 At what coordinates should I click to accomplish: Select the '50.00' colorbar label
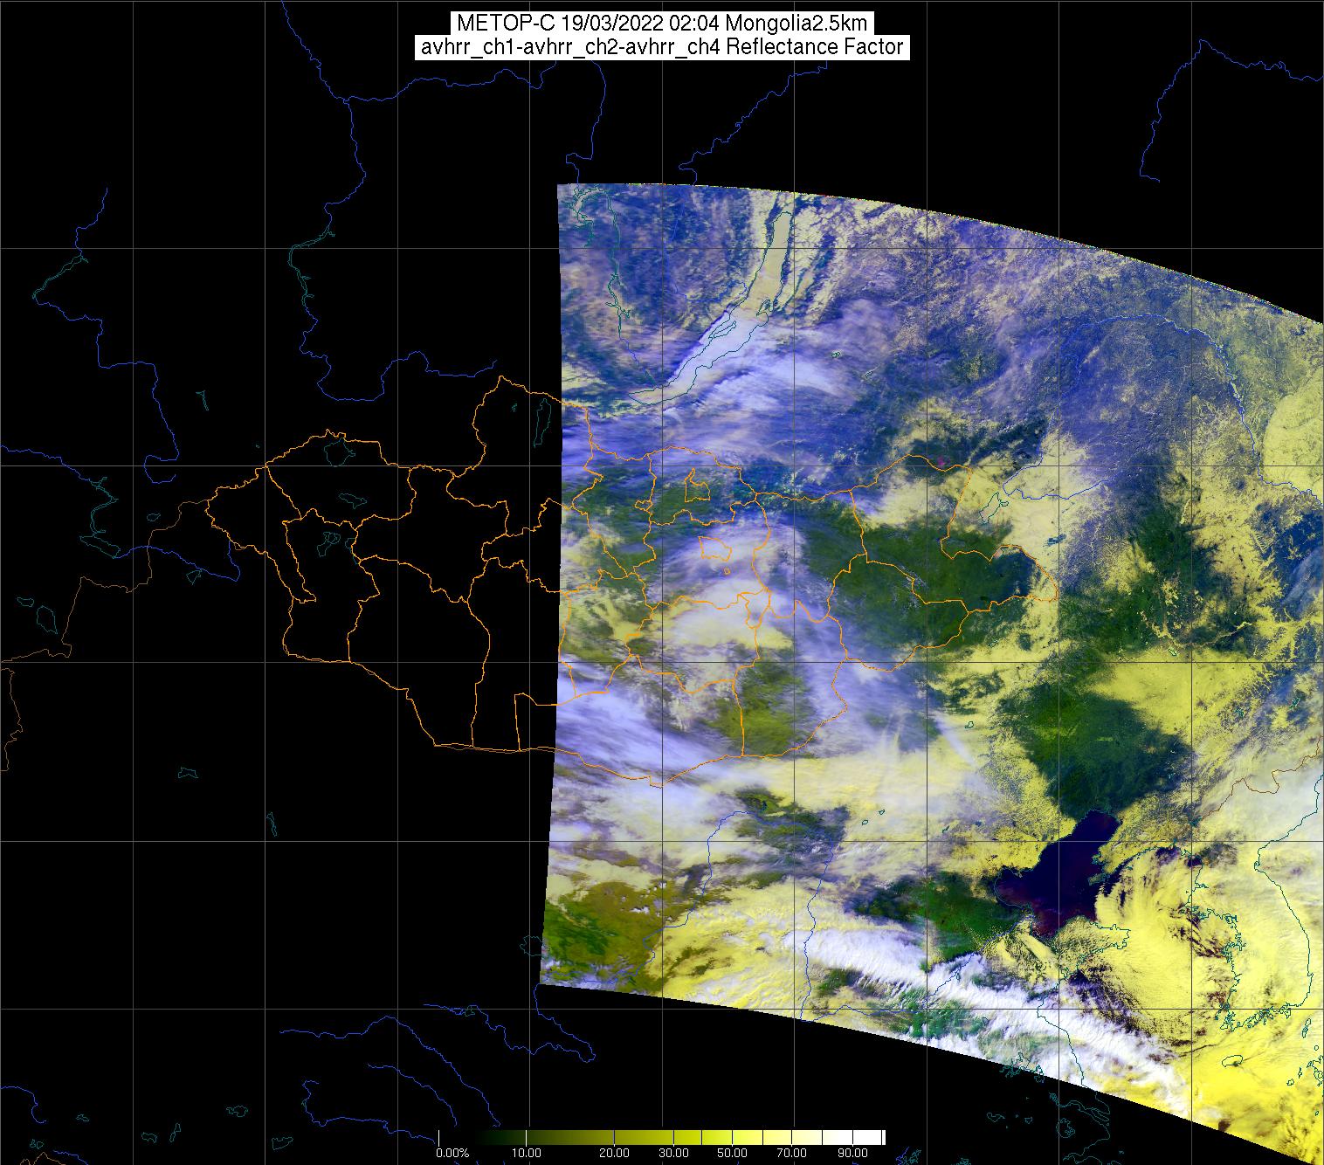734,1153
